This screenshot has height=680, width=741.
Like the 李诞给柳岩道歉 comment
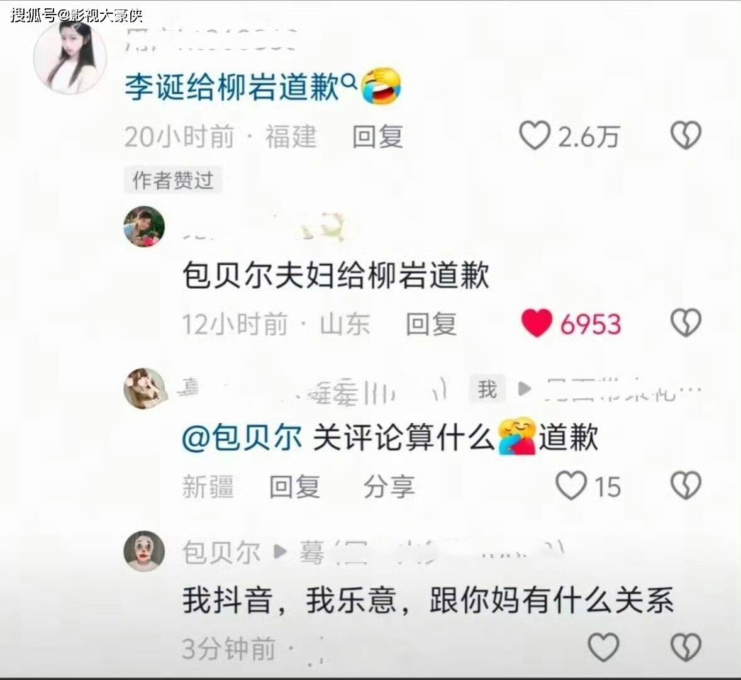(535, 136)
